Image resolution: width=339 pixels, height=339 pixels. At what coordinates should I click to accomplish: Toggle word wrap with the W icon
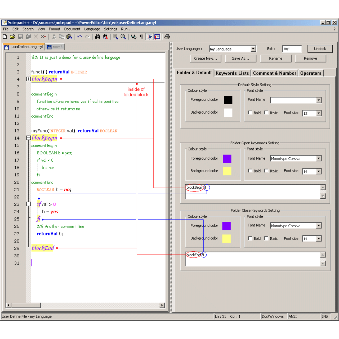coord(134,37)
